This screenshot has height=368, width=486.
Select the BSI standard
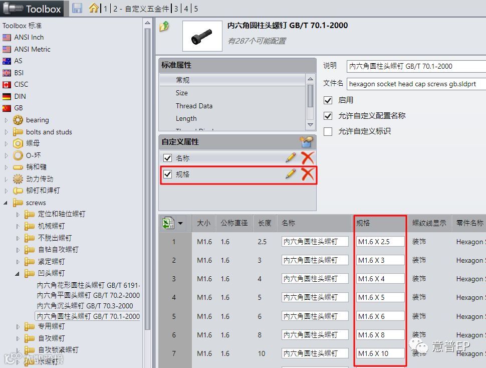(x=19, y=73)
